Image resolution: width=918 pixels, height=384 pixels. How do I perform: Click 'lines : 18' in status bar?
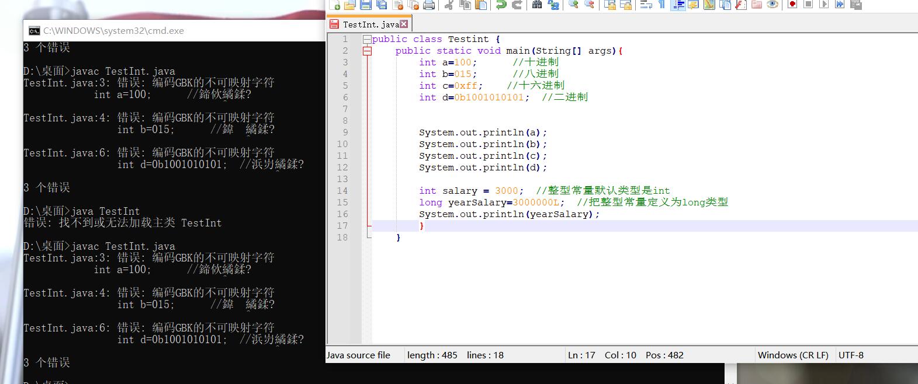485,355
